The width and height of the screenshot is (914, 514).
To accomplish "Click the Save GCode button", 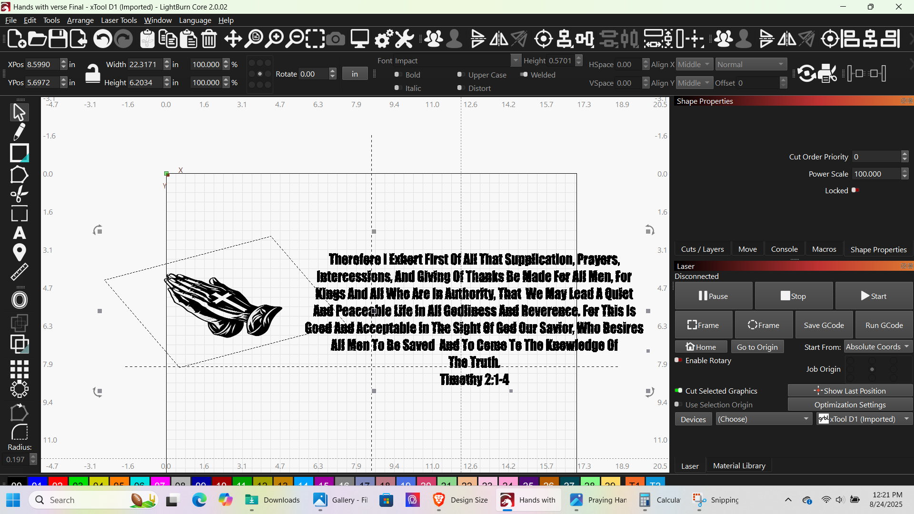I will point(824,326).
